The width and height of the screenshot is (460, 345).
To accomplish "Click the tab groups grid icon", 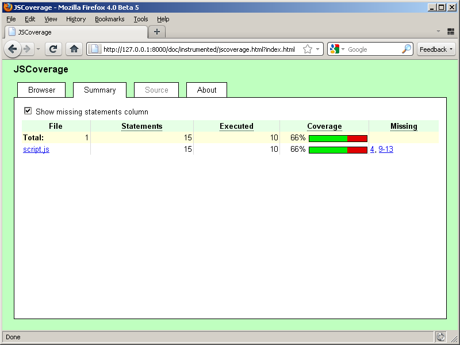I will 451,32.
